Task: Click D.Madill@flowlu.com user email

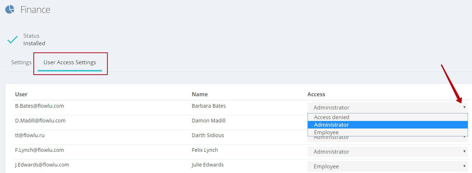Action: [x=40, y=121]
